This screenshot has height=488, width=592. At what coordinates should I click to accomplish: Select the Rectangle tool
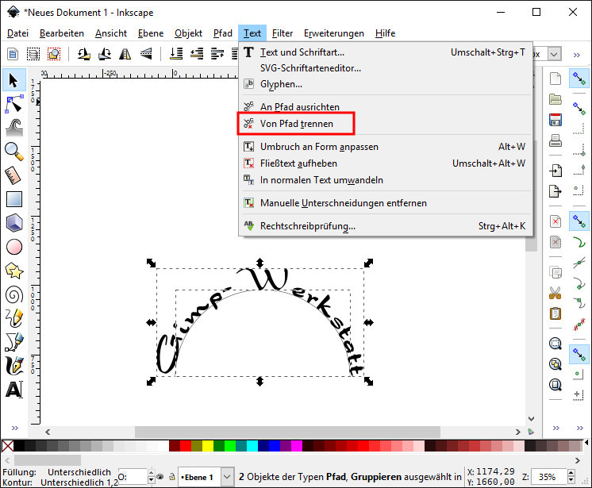[x=14, y=199]
